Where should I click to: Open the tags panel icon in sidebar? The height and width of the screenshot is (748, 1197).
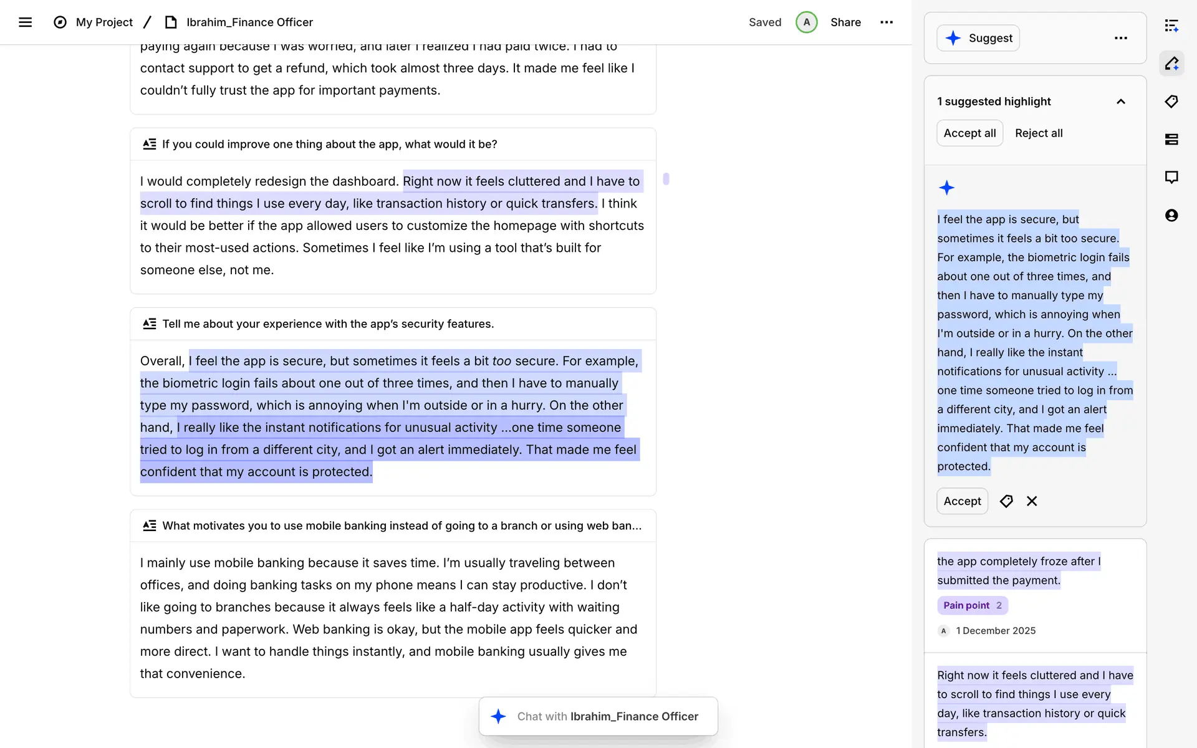[x=1171, y=102]
